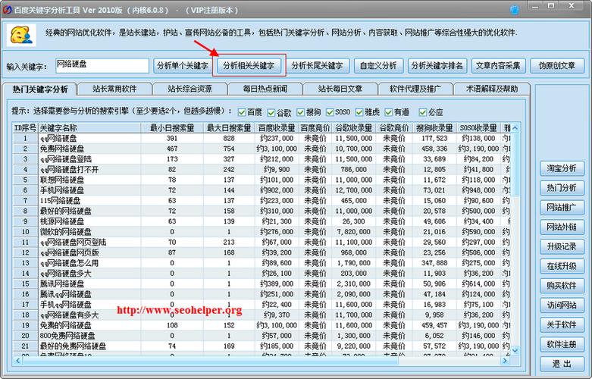The height and width of the screenshot is (379, 592).
Task: Select the keyword 最好的免费网络硬盘
Action: 74,346
